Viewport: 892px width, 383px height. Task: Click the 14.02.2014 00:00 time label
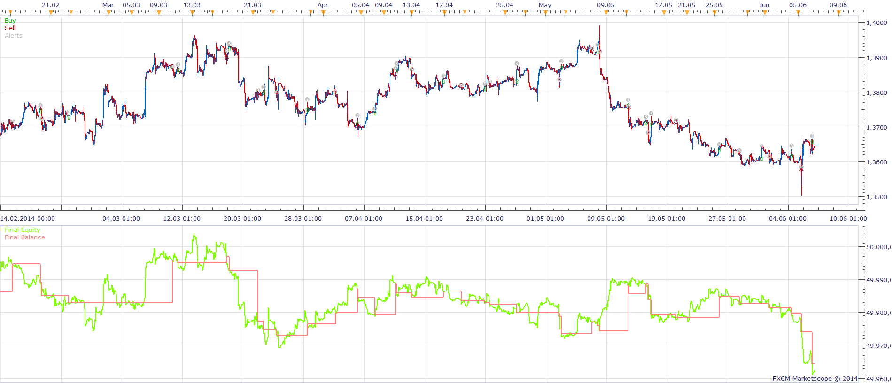tap(28, 219)
